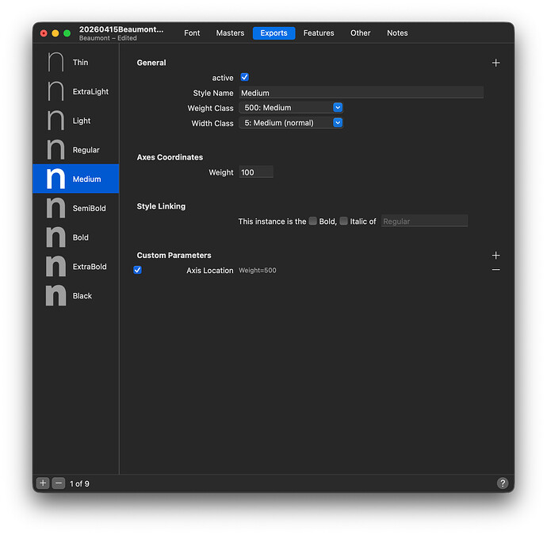Add a new instance with bottom plus button

click(x=44, y=483)
